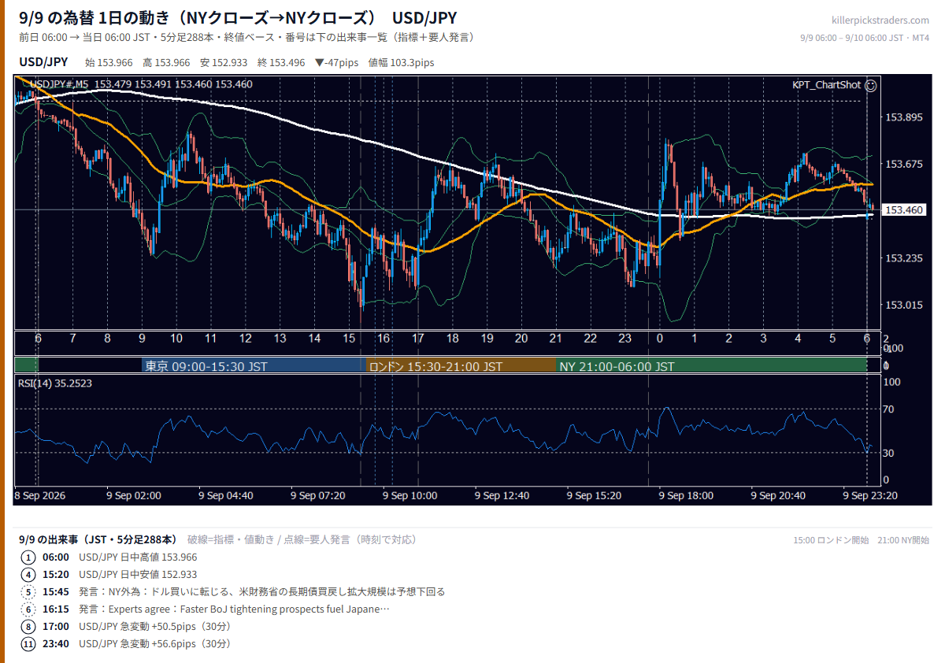Click the 9 Sep 10:00 time label

(410, 495)
